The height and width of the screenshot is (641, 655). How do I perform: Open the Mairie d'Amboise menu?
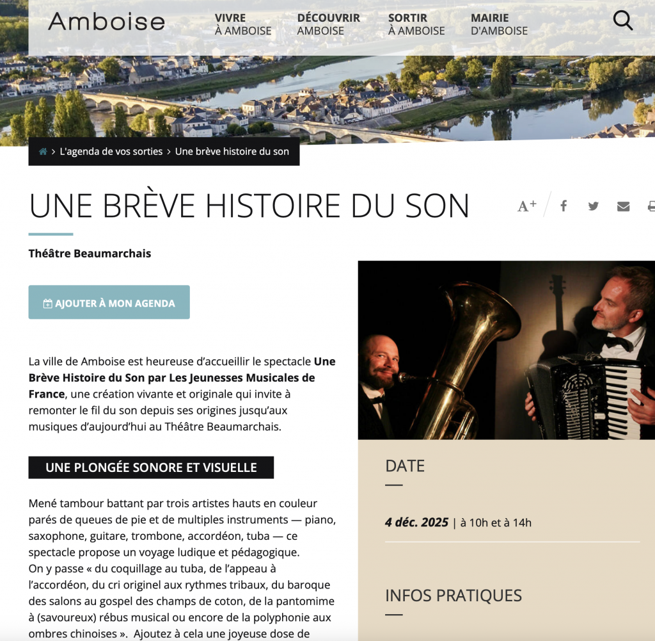[499, 24]
